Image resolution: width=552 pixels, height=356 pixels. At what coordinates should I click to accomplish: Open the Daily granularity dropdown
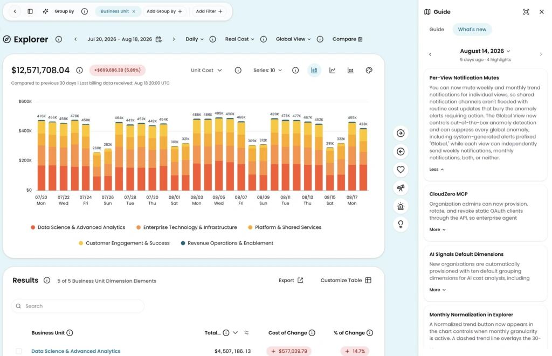[x=195, y=39]
